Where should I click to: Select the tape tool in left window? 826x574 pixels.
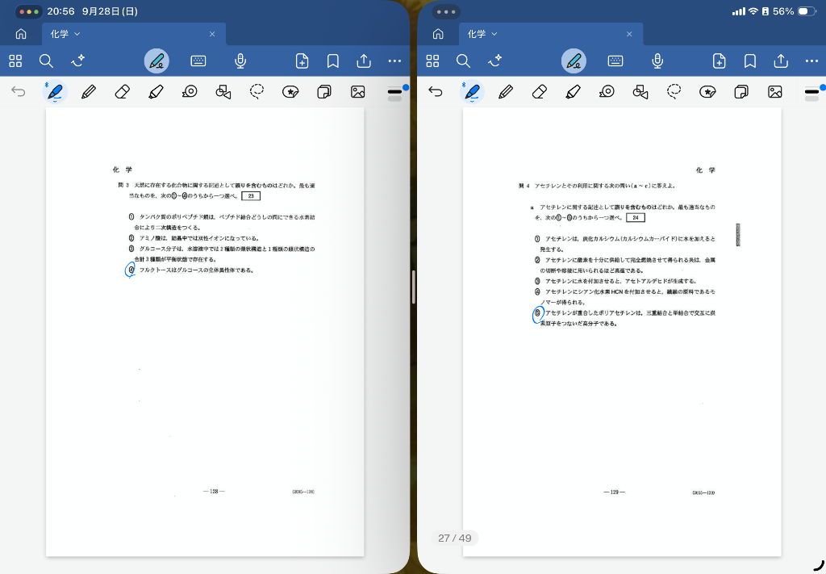coord(190,92)
